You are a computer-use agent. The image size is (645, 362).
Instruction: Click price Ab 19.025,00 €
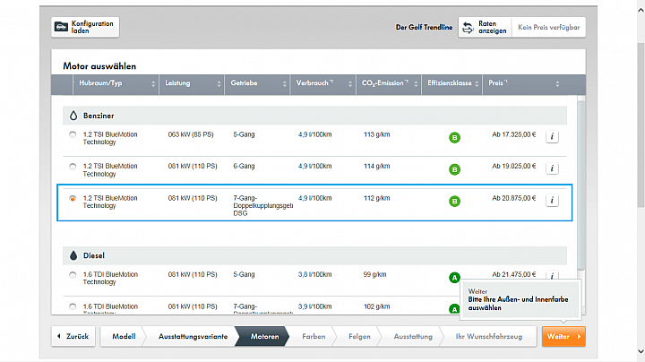click(514, 166)
